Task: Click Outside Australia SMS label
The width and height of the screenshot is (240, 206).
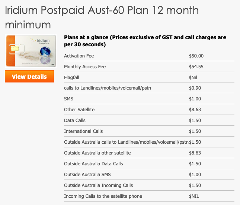Action: click(x=87, y=175)
